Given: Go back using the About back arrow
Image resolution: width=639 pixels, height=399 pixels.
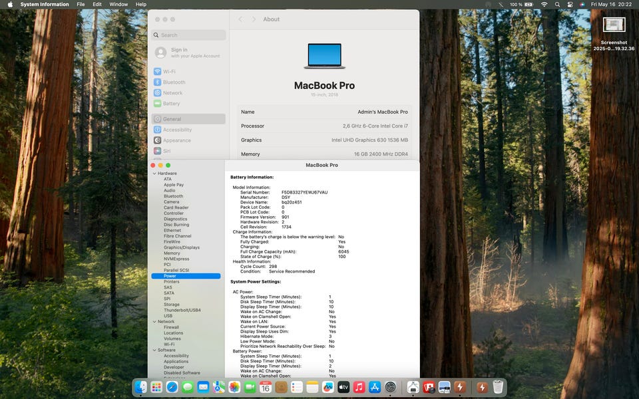Looking at the screenshot, I should (x=240, y=19).
